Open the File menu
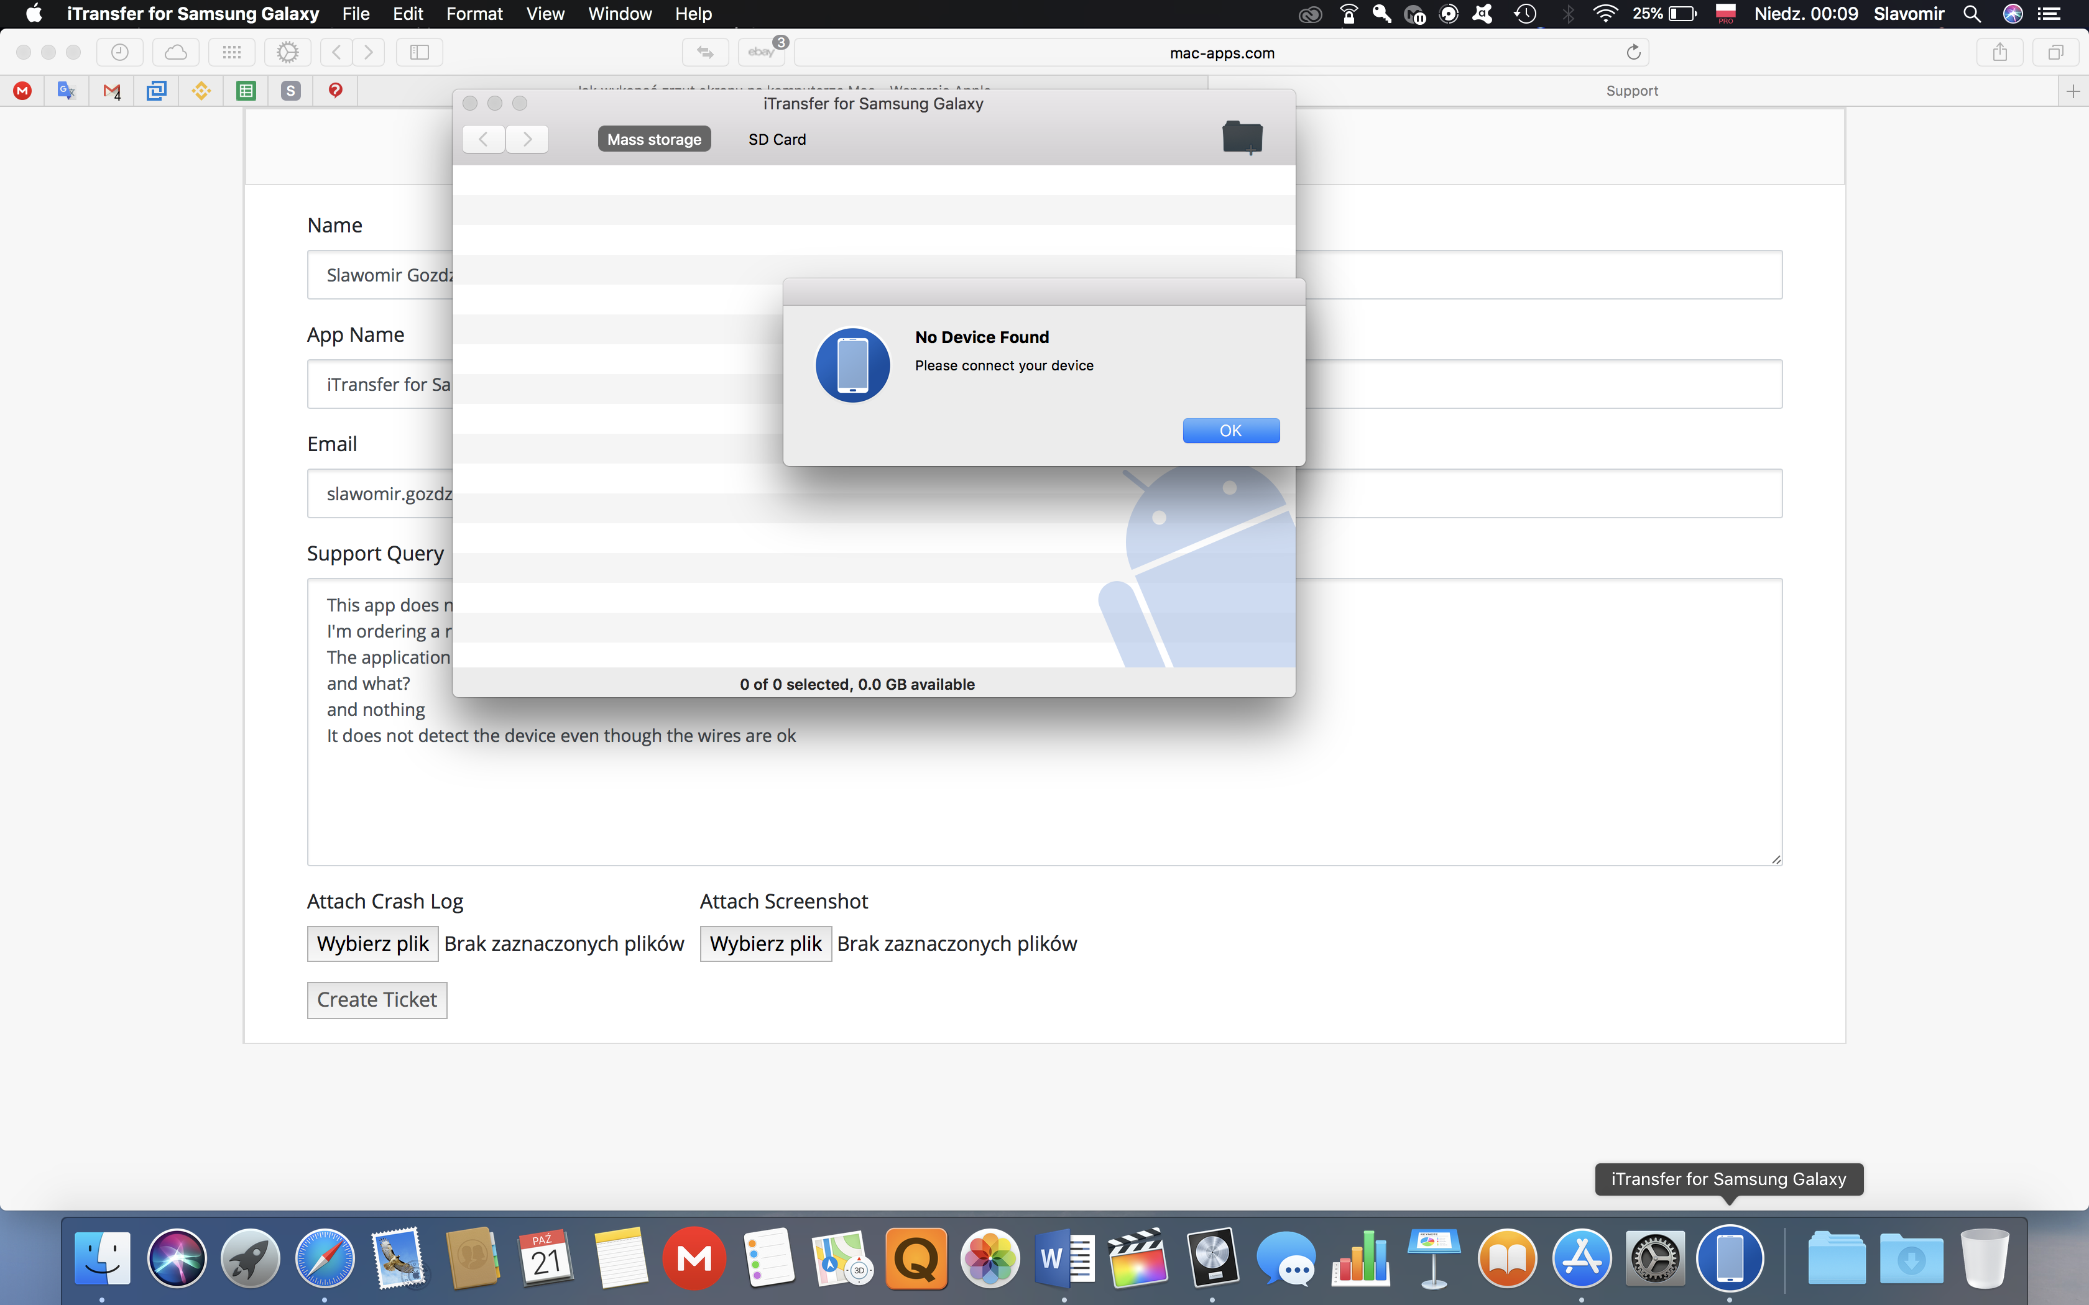This screenshot has height=1305, width=2089. coord(356,14)
